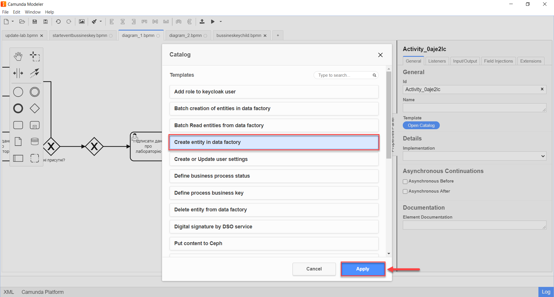Select 'Digital signature by DSO service' template

274,227
